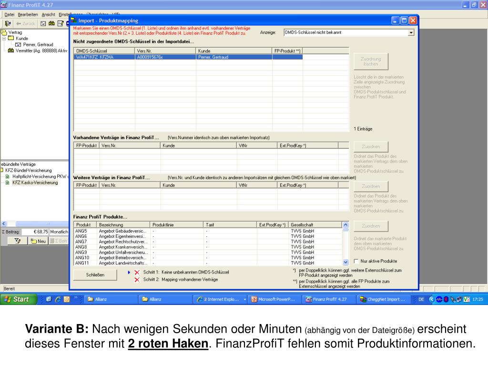This screenshot has height=366, width=488.
Task: Click the KFZ-Bündel-Versicherung folder icon
Action: pos(2,170)
